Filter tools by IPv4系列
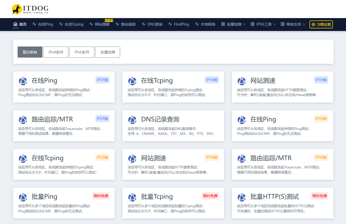The image size is (346, 224). tap(56, 52)
